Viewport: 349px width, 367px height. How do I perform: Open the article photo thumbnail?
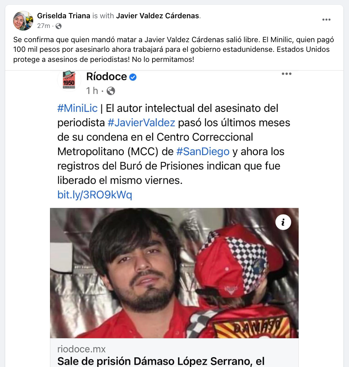[174, 273]
